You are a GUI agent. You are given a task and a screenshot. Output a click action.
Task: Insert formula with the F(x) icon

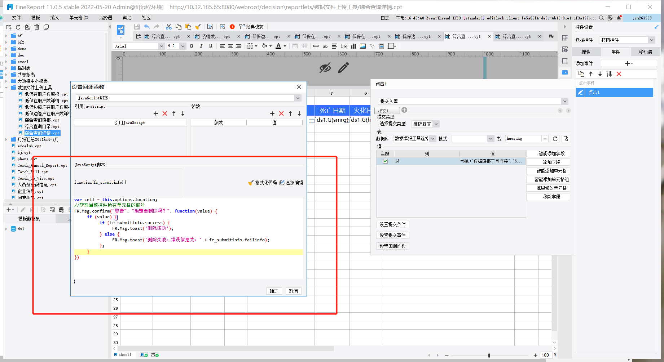(x=344, y=46)
